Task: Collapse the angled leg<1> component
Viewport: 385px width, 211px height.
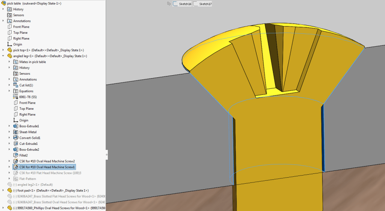Action: tap(3, 56)
